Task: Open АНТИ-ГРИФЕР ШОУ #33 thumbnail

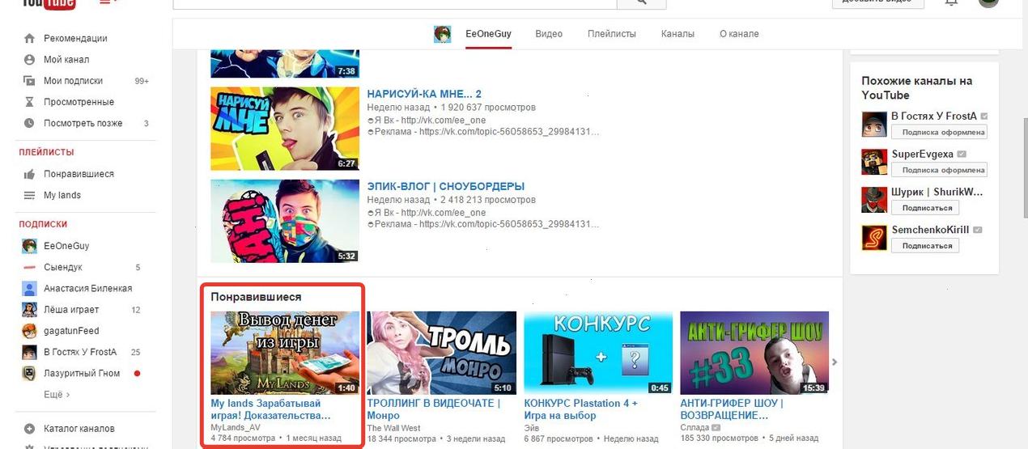Action: [754, 353]
